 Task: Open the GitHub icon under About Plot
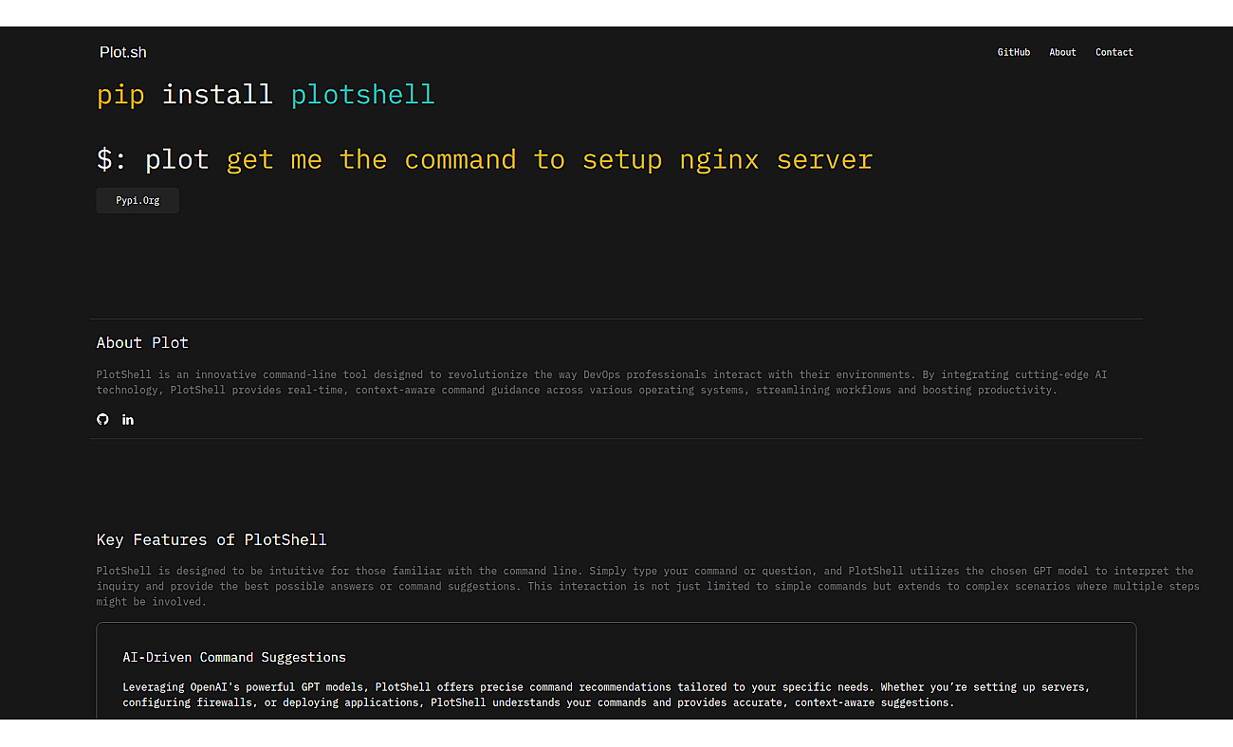[102, 419]
